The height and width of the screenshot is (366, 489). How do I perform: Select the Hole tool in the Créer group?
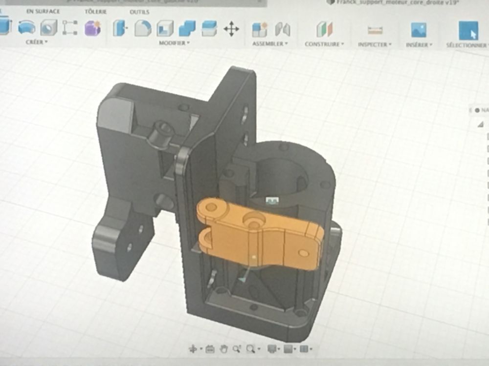pos(48,27)
